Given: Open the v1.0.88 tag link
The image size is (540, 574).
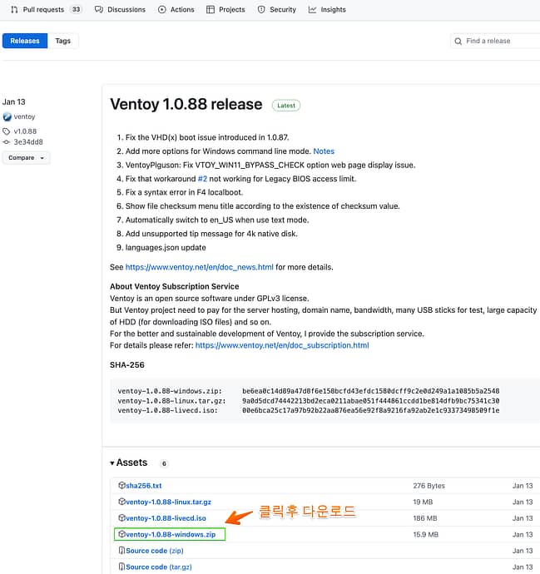Looking at the screenshot, I should 25,131.
